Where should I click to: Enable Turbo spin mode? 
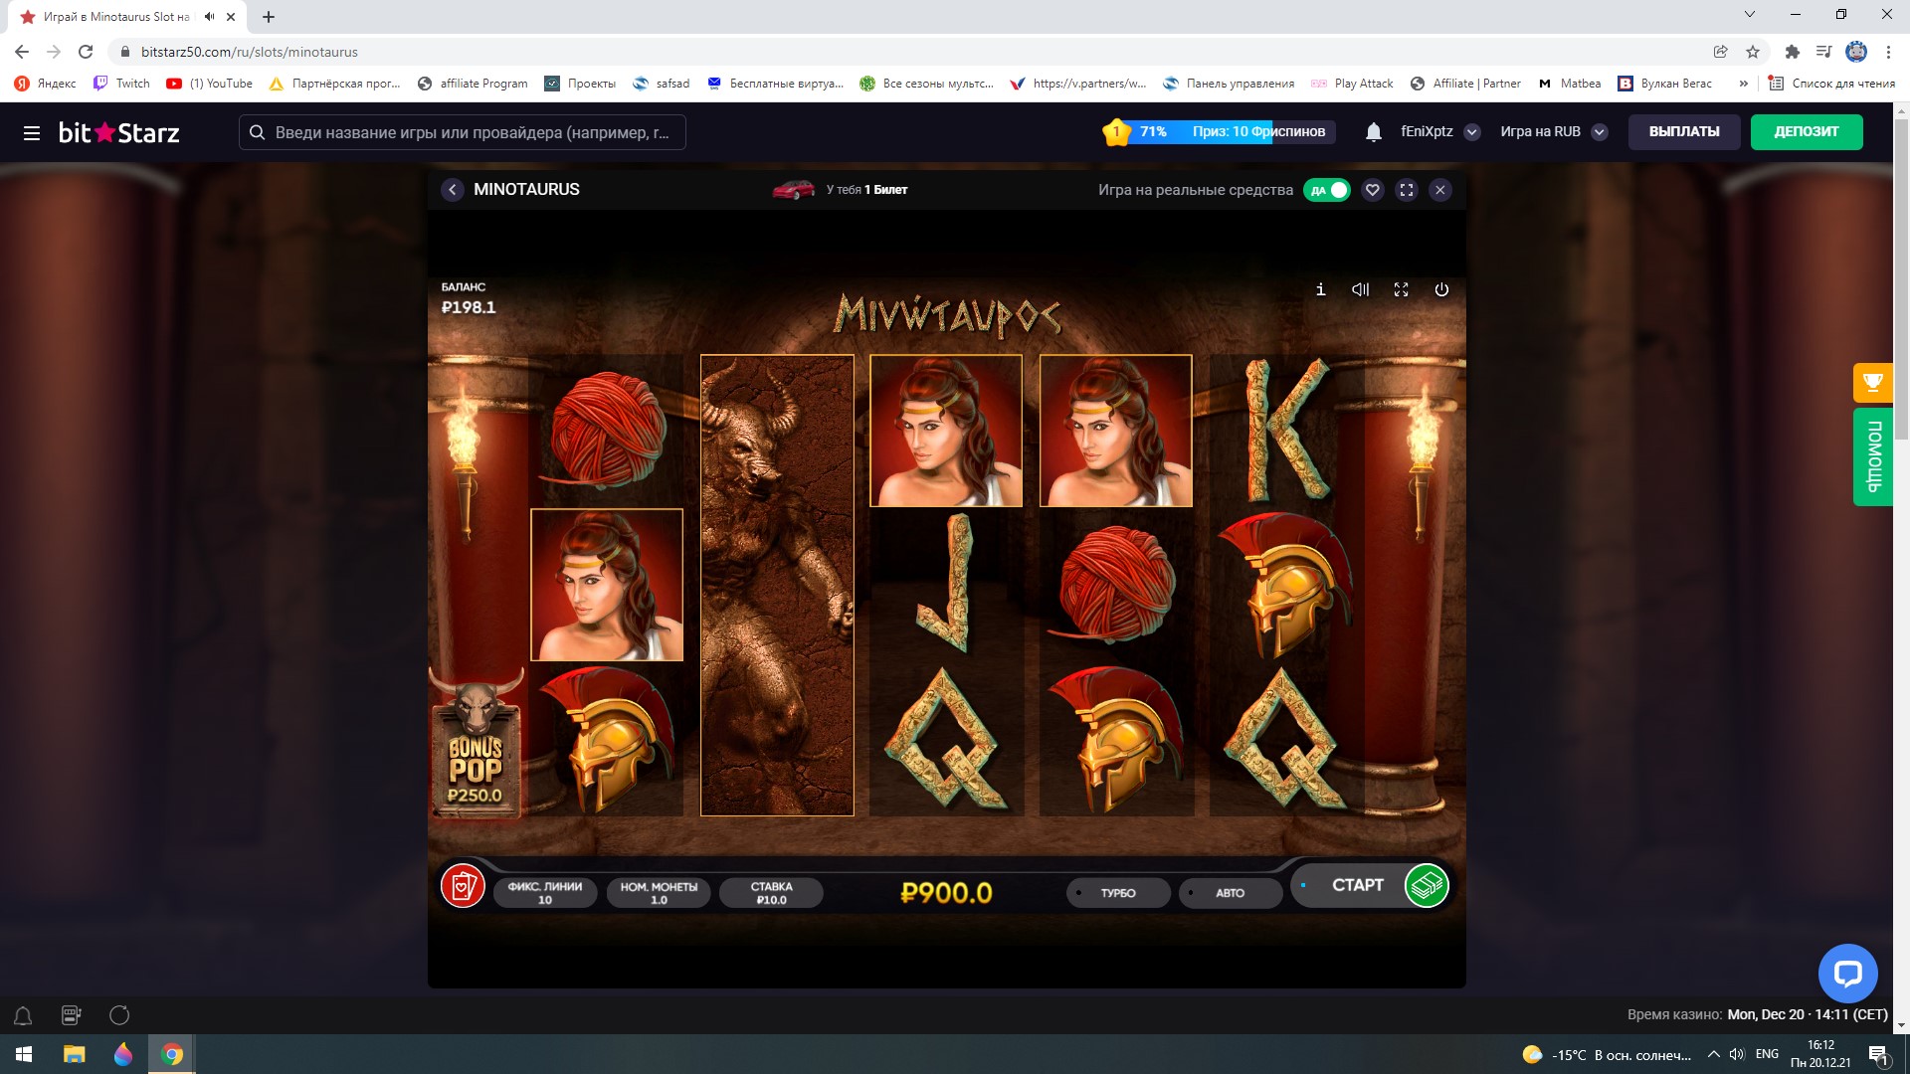[1117, 893]
